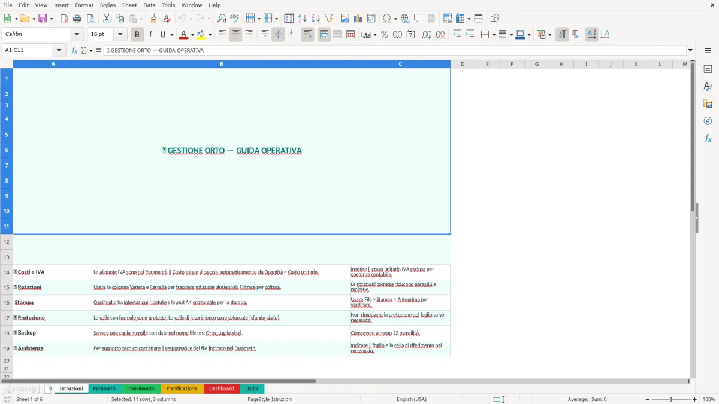Image resolution: width=719 pixels, height=404 pixels.
Task: Define print area icon
Action: coord(448,19)
